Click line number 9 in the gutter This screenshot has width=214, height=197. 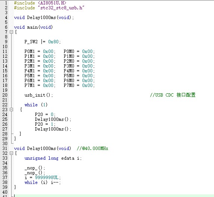coord(6,42)
